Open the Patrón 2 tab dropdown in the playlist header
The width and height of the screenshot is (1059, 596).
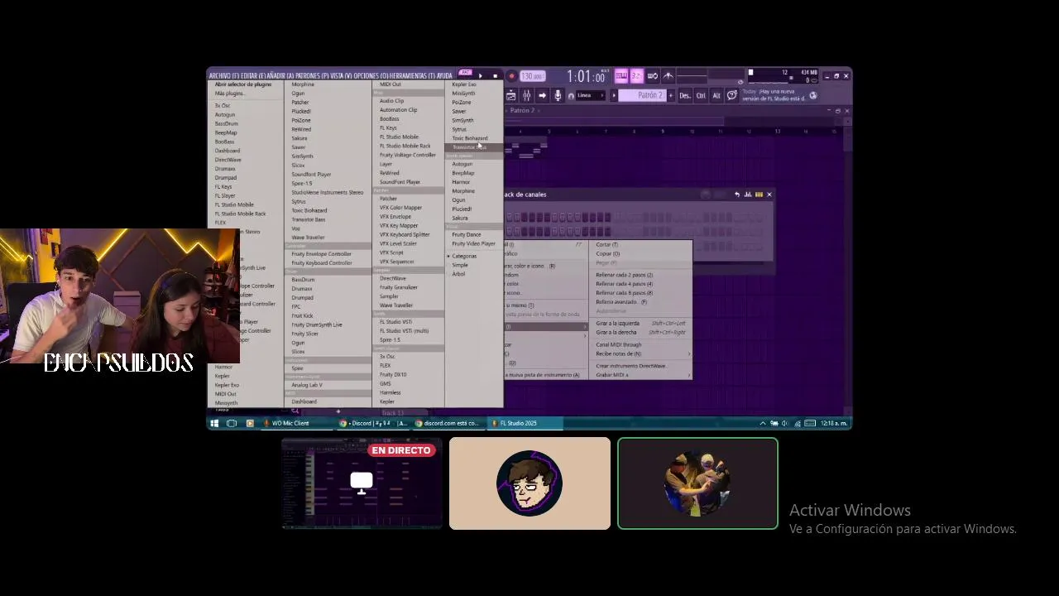click(x=524, y=110)
